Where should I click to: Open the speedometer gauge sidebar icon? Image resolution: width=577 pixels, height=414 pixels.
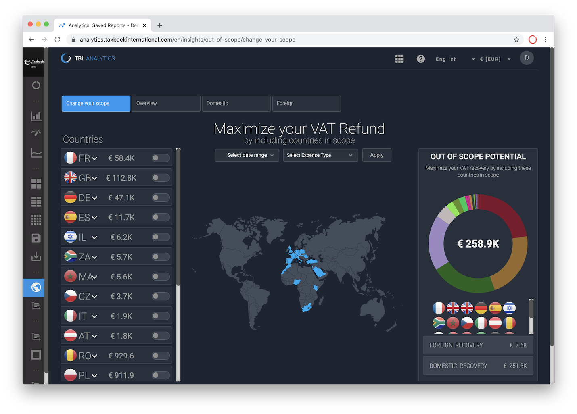tap(36, 133)
